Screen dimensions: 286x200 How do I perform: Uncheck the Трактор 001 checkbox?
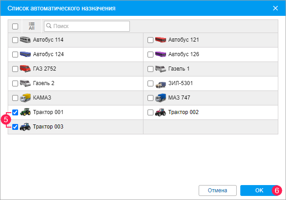tap(15, 112)
